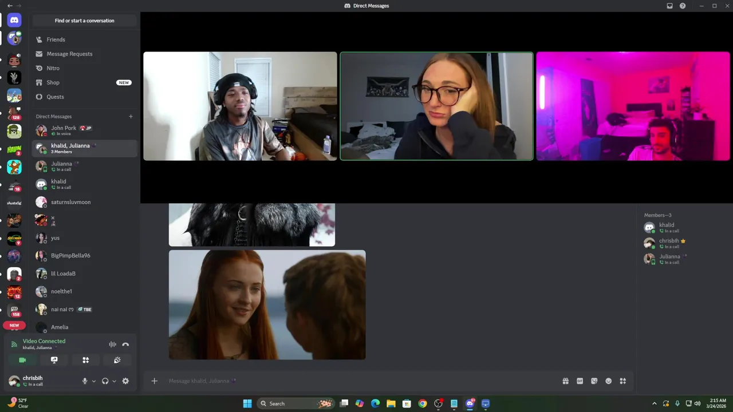The height and width of the screenshot is (412, 733).
Task: Open the Quests page
Action: tap(84, 97)
